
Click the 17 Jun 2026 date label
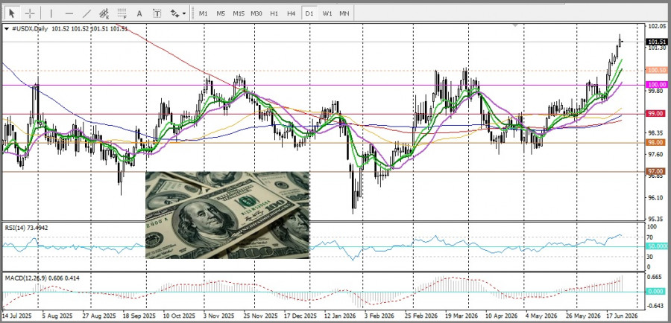coord(623,316)
